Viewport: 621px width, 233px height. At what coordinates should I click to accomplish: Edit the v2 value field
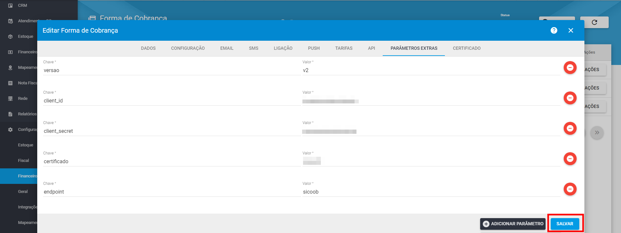coord(431,70)
